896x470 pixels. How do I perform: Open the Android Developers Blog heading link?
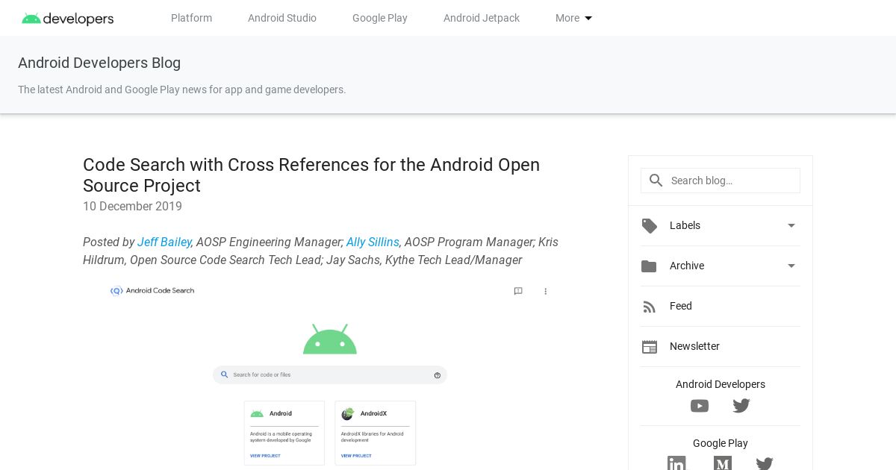99,63
